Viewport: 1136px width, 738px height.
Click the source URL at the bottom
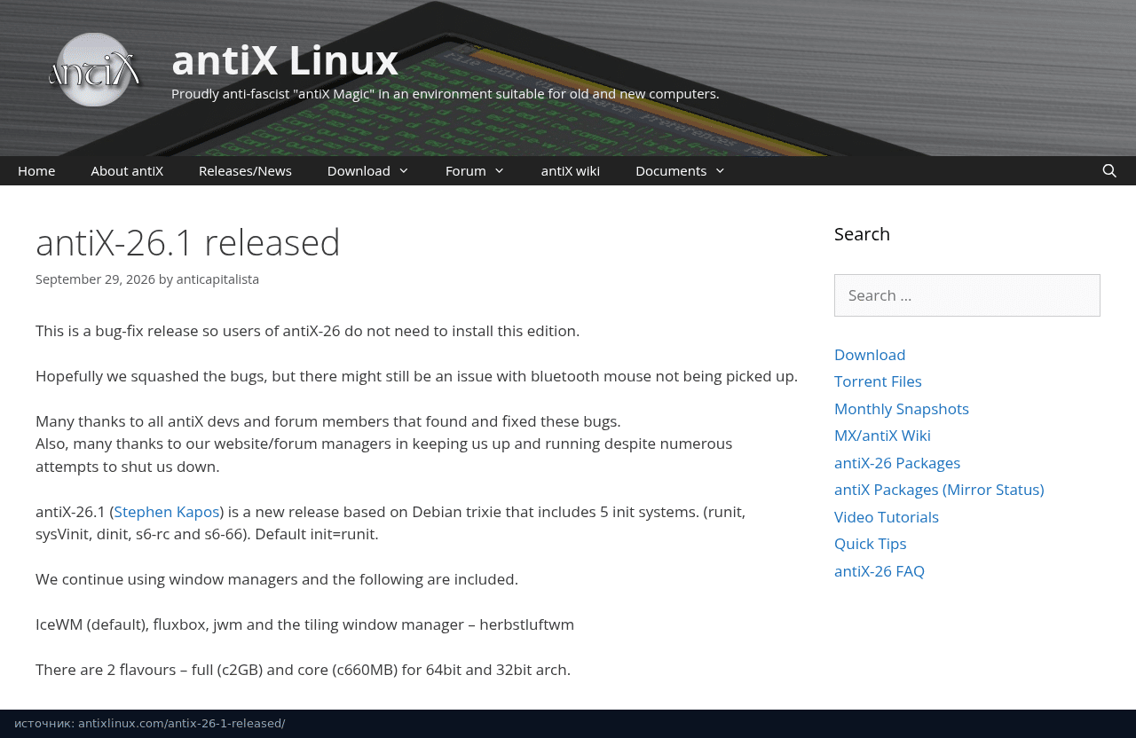(181, 723)
